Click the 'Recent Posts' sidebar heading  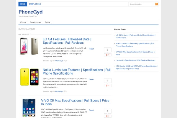[120, 29]
